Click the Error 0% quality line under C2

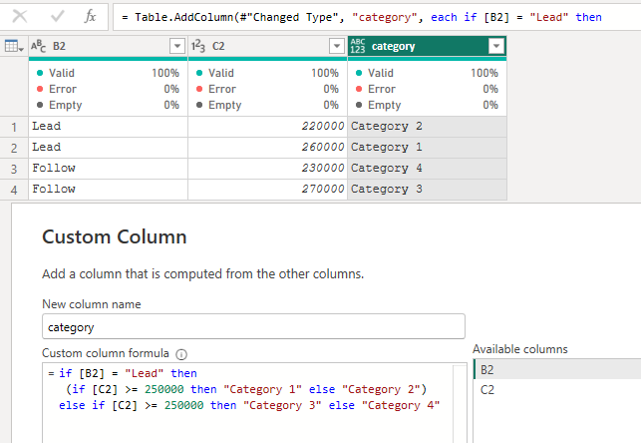(x=267, y=89)
